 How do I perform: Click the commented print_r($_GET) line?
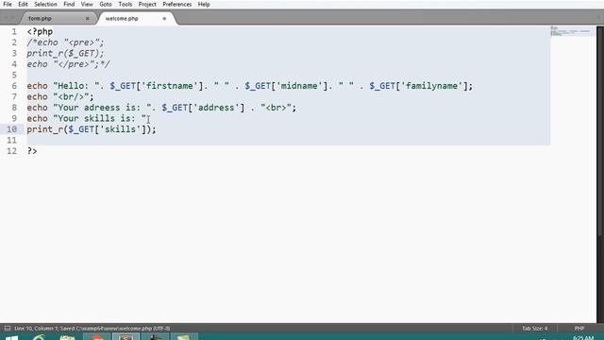pos(65,53)
